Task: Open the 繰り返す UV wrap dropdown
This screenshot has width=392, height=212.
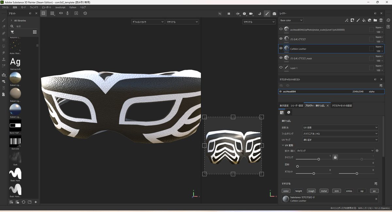Action: [340, 140]
